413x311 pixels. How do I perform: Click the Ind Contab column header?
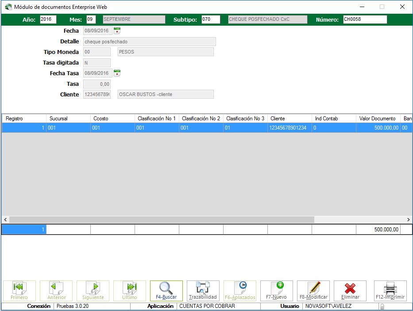(334, 119)
